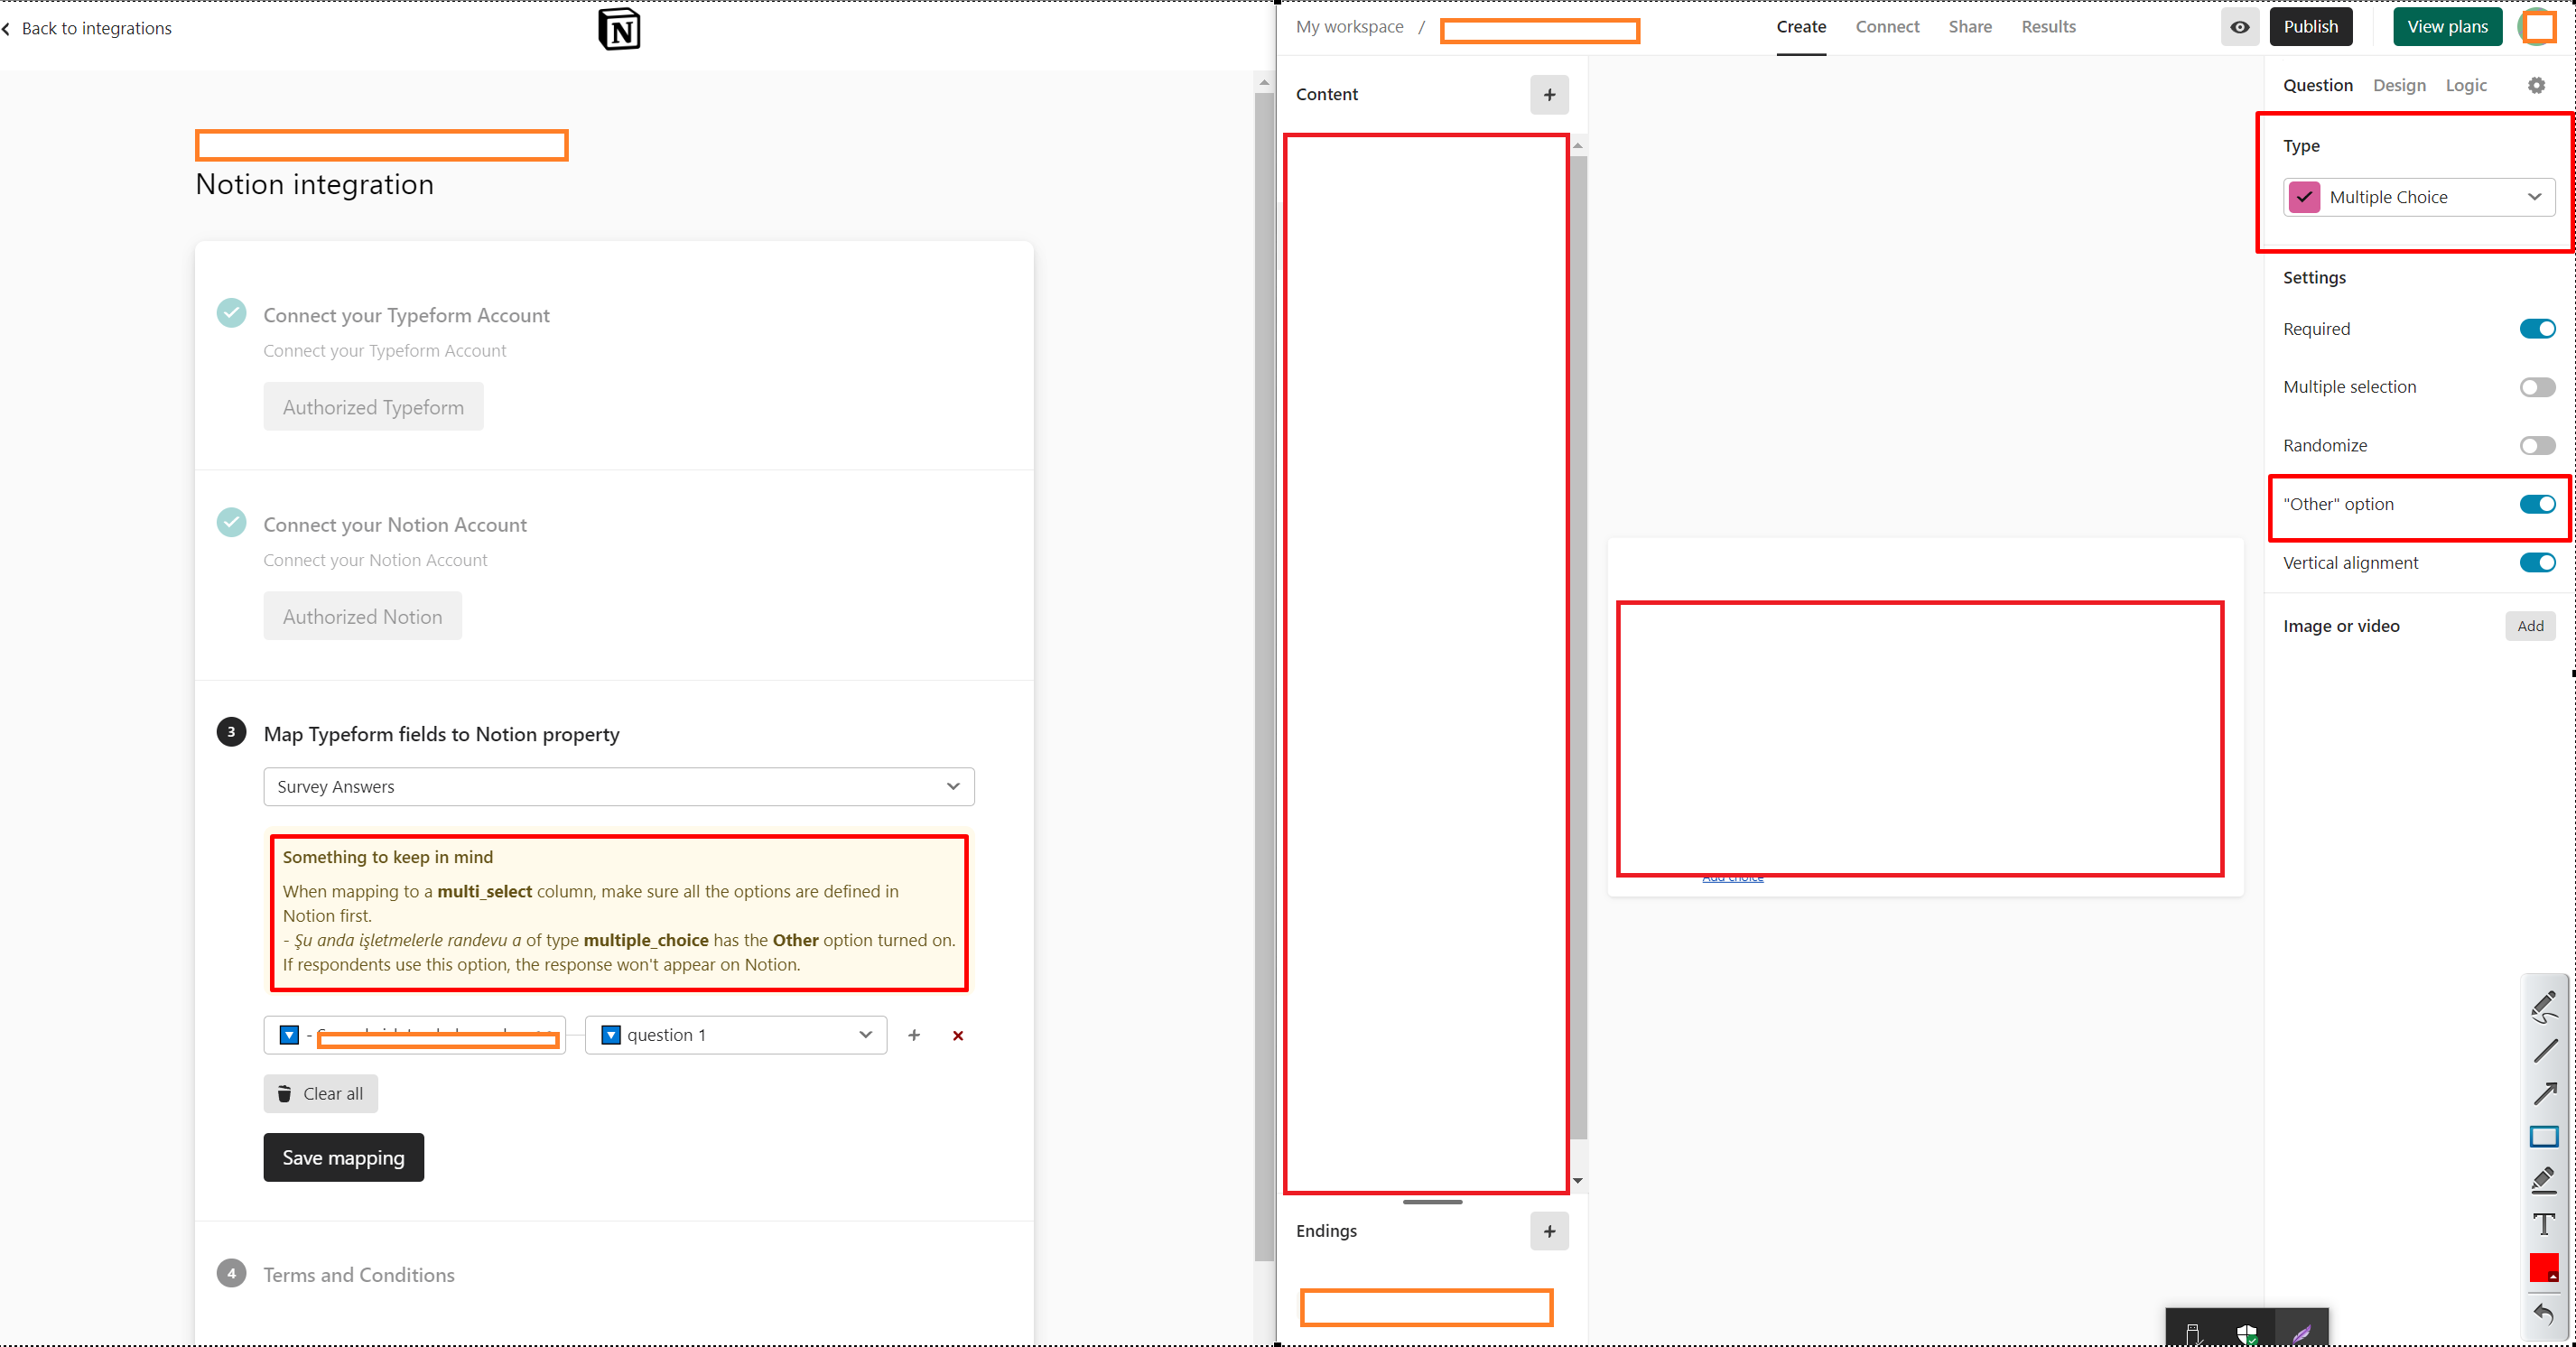Add new content with the Content plus button
The height and width of the screenshot is (1347, 2576).
pos(1549,94)
